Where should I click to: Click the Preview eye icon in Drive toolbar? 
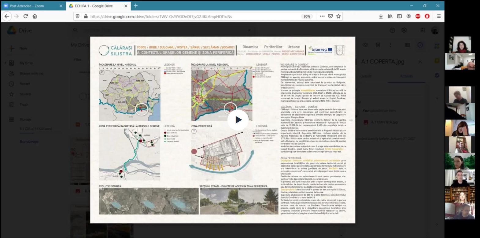[365, 45]
